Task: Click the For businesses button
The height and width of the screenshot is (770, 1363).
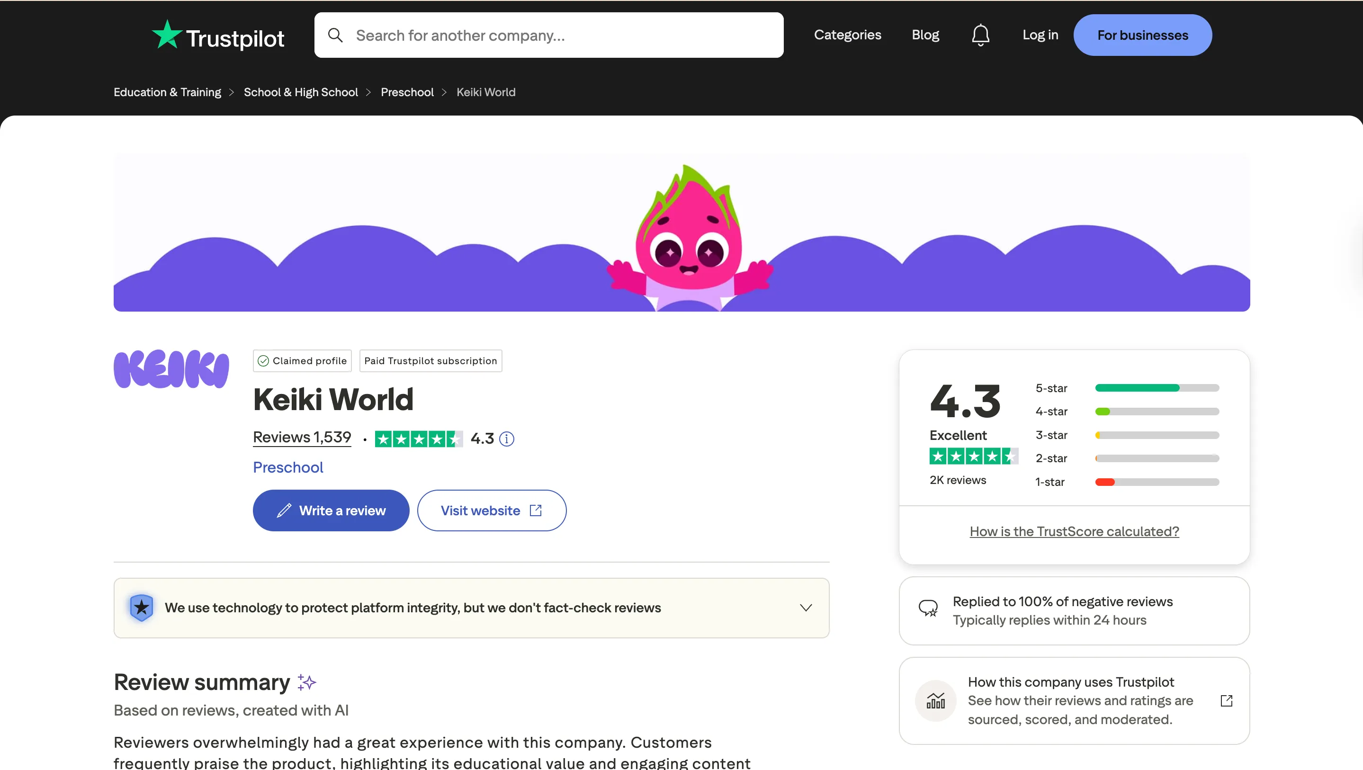Action: click(1142, 35)
